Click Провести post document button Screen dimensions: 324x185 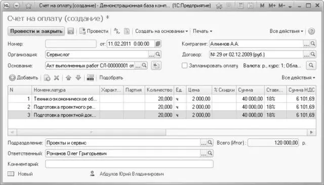(x=94, y=31)
